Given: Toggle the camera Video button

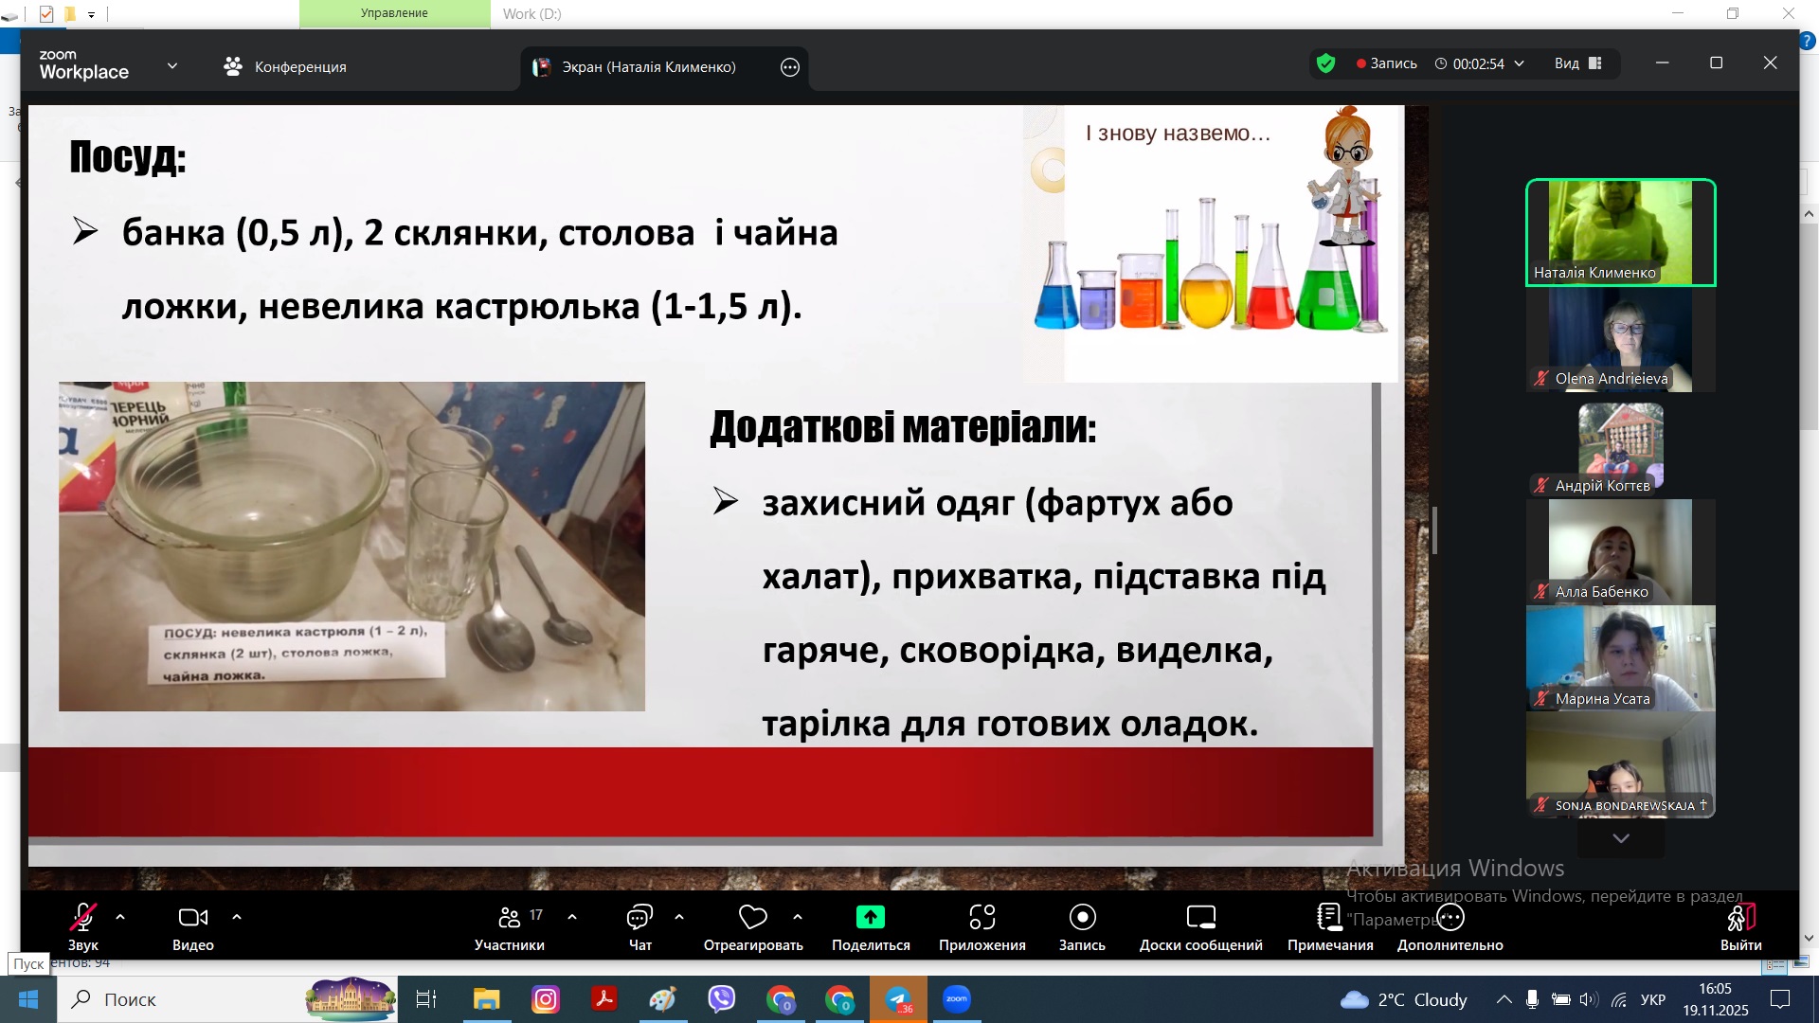Looking at the screenshot, I should point(193,918).
